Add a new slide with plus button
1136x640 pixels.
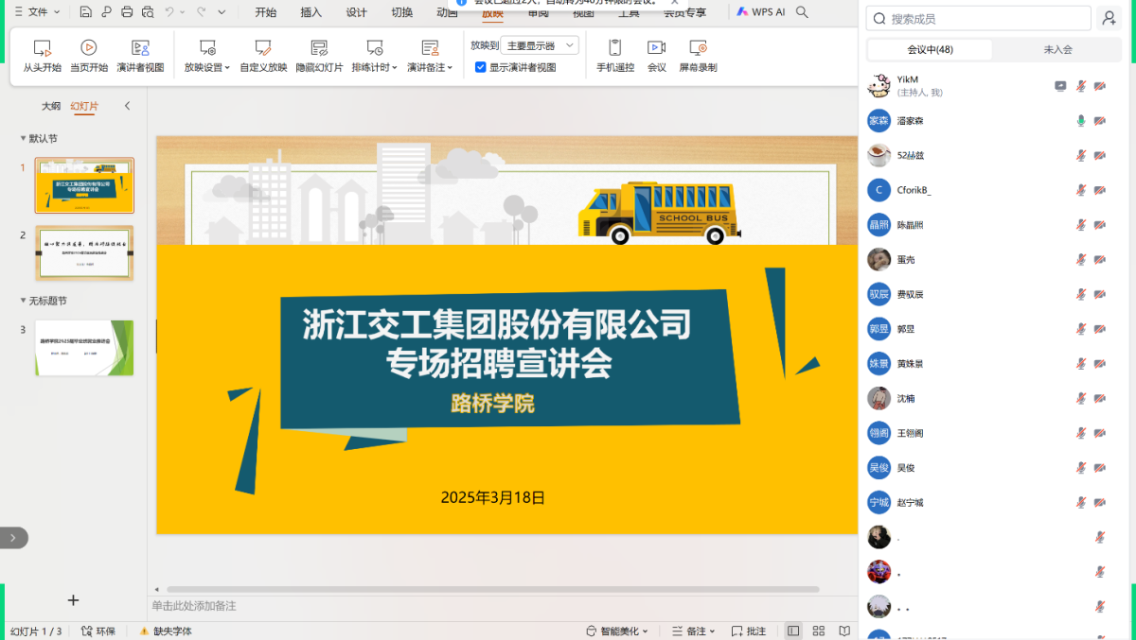pyautogui.click(x=73, y=599)
